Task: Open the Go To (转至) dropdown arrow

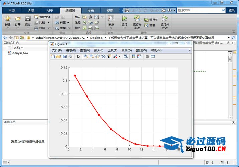Action: pos(68,22)
